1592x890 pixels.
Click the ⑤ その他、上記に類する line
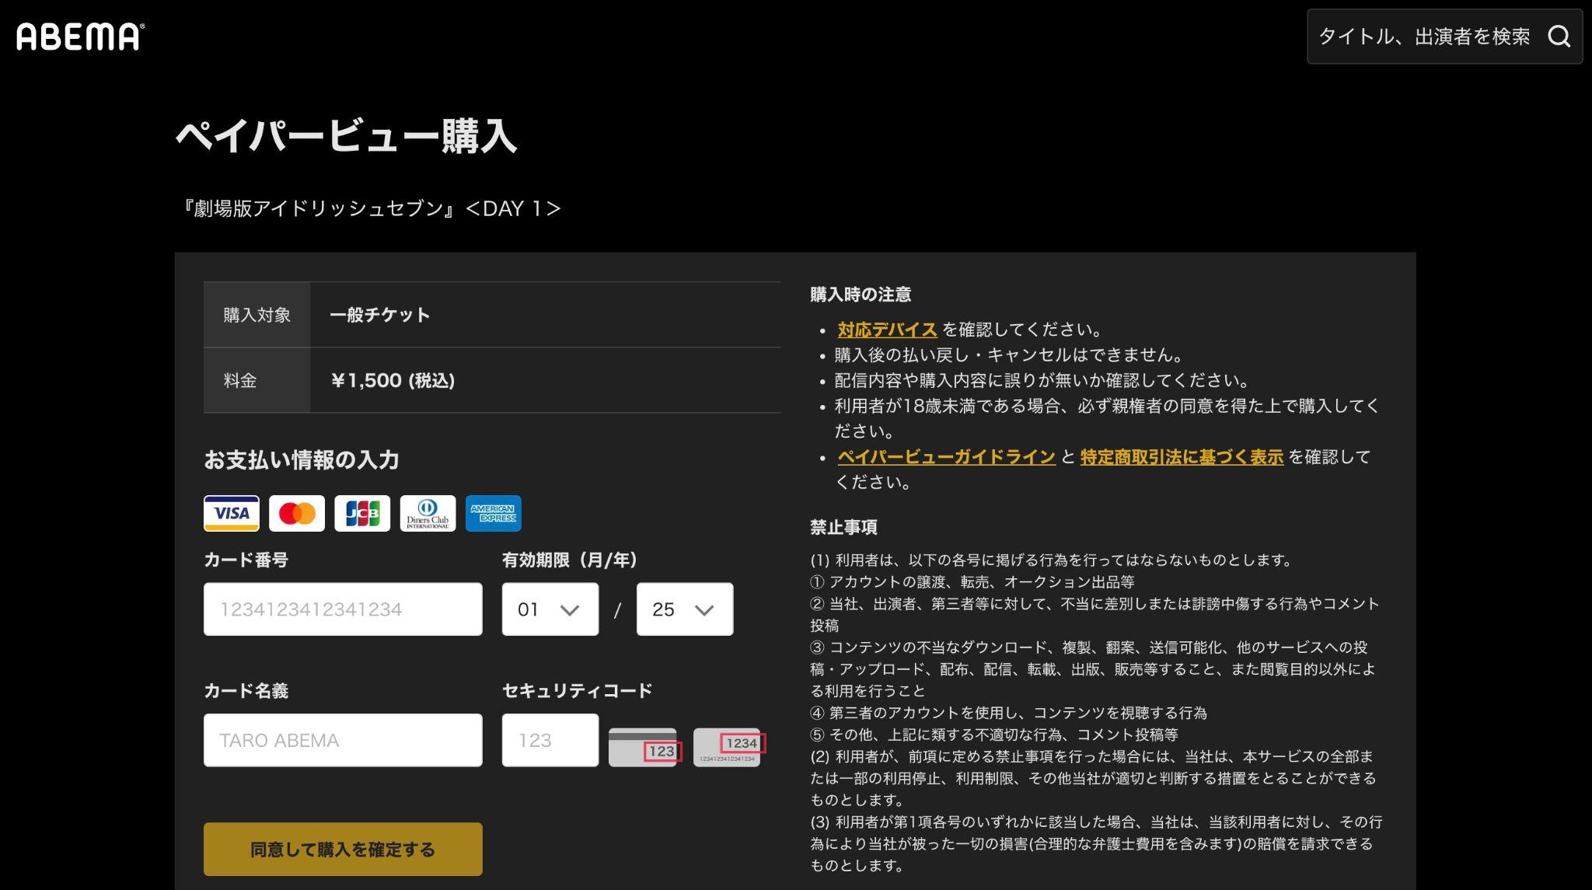click(994, 735)
